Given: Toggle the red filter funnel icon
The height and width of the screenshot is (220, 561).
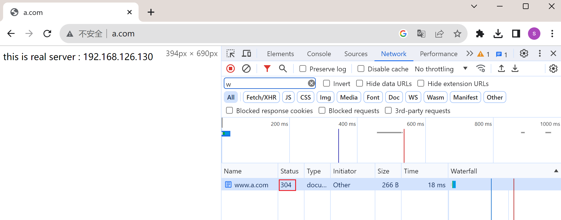Looking at the screenshot, I should (x=267, y=69).
